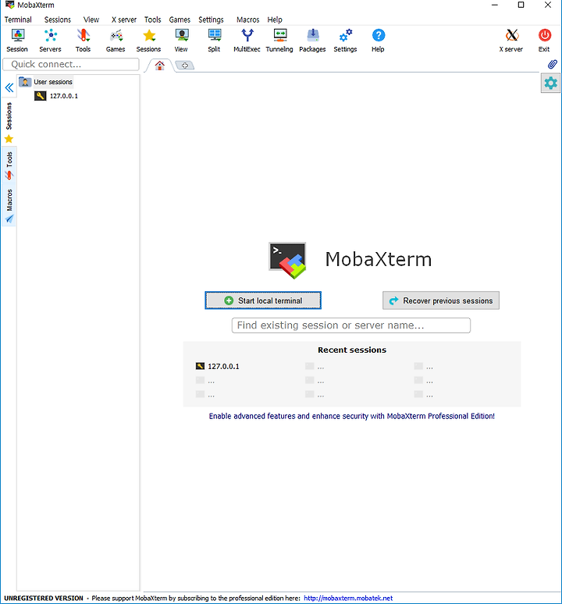Open the Tools menu
This screenshot has height=604, width=562.
tap(152, 20)
